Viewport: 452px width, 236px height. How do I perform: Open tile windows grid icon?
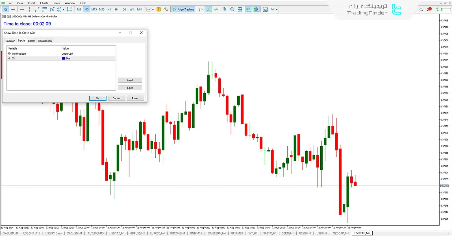pos(240,9)
